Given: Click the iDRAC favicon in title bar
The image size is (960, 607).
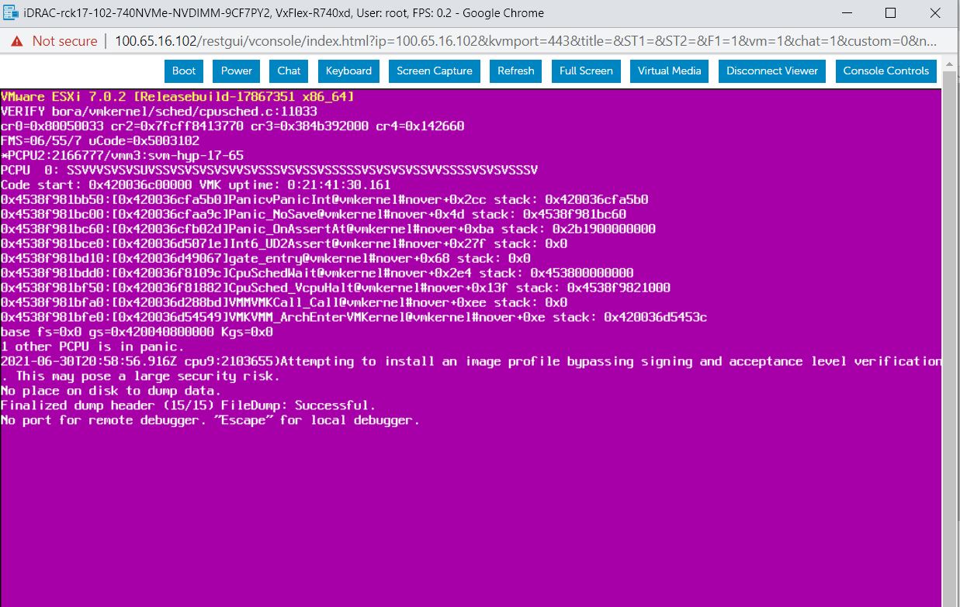Looking at the screenshot, I should (10, 13).
